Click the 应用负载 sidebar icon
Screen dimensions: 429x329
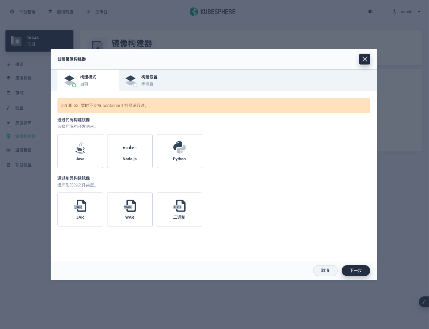[x=8, y=78]
